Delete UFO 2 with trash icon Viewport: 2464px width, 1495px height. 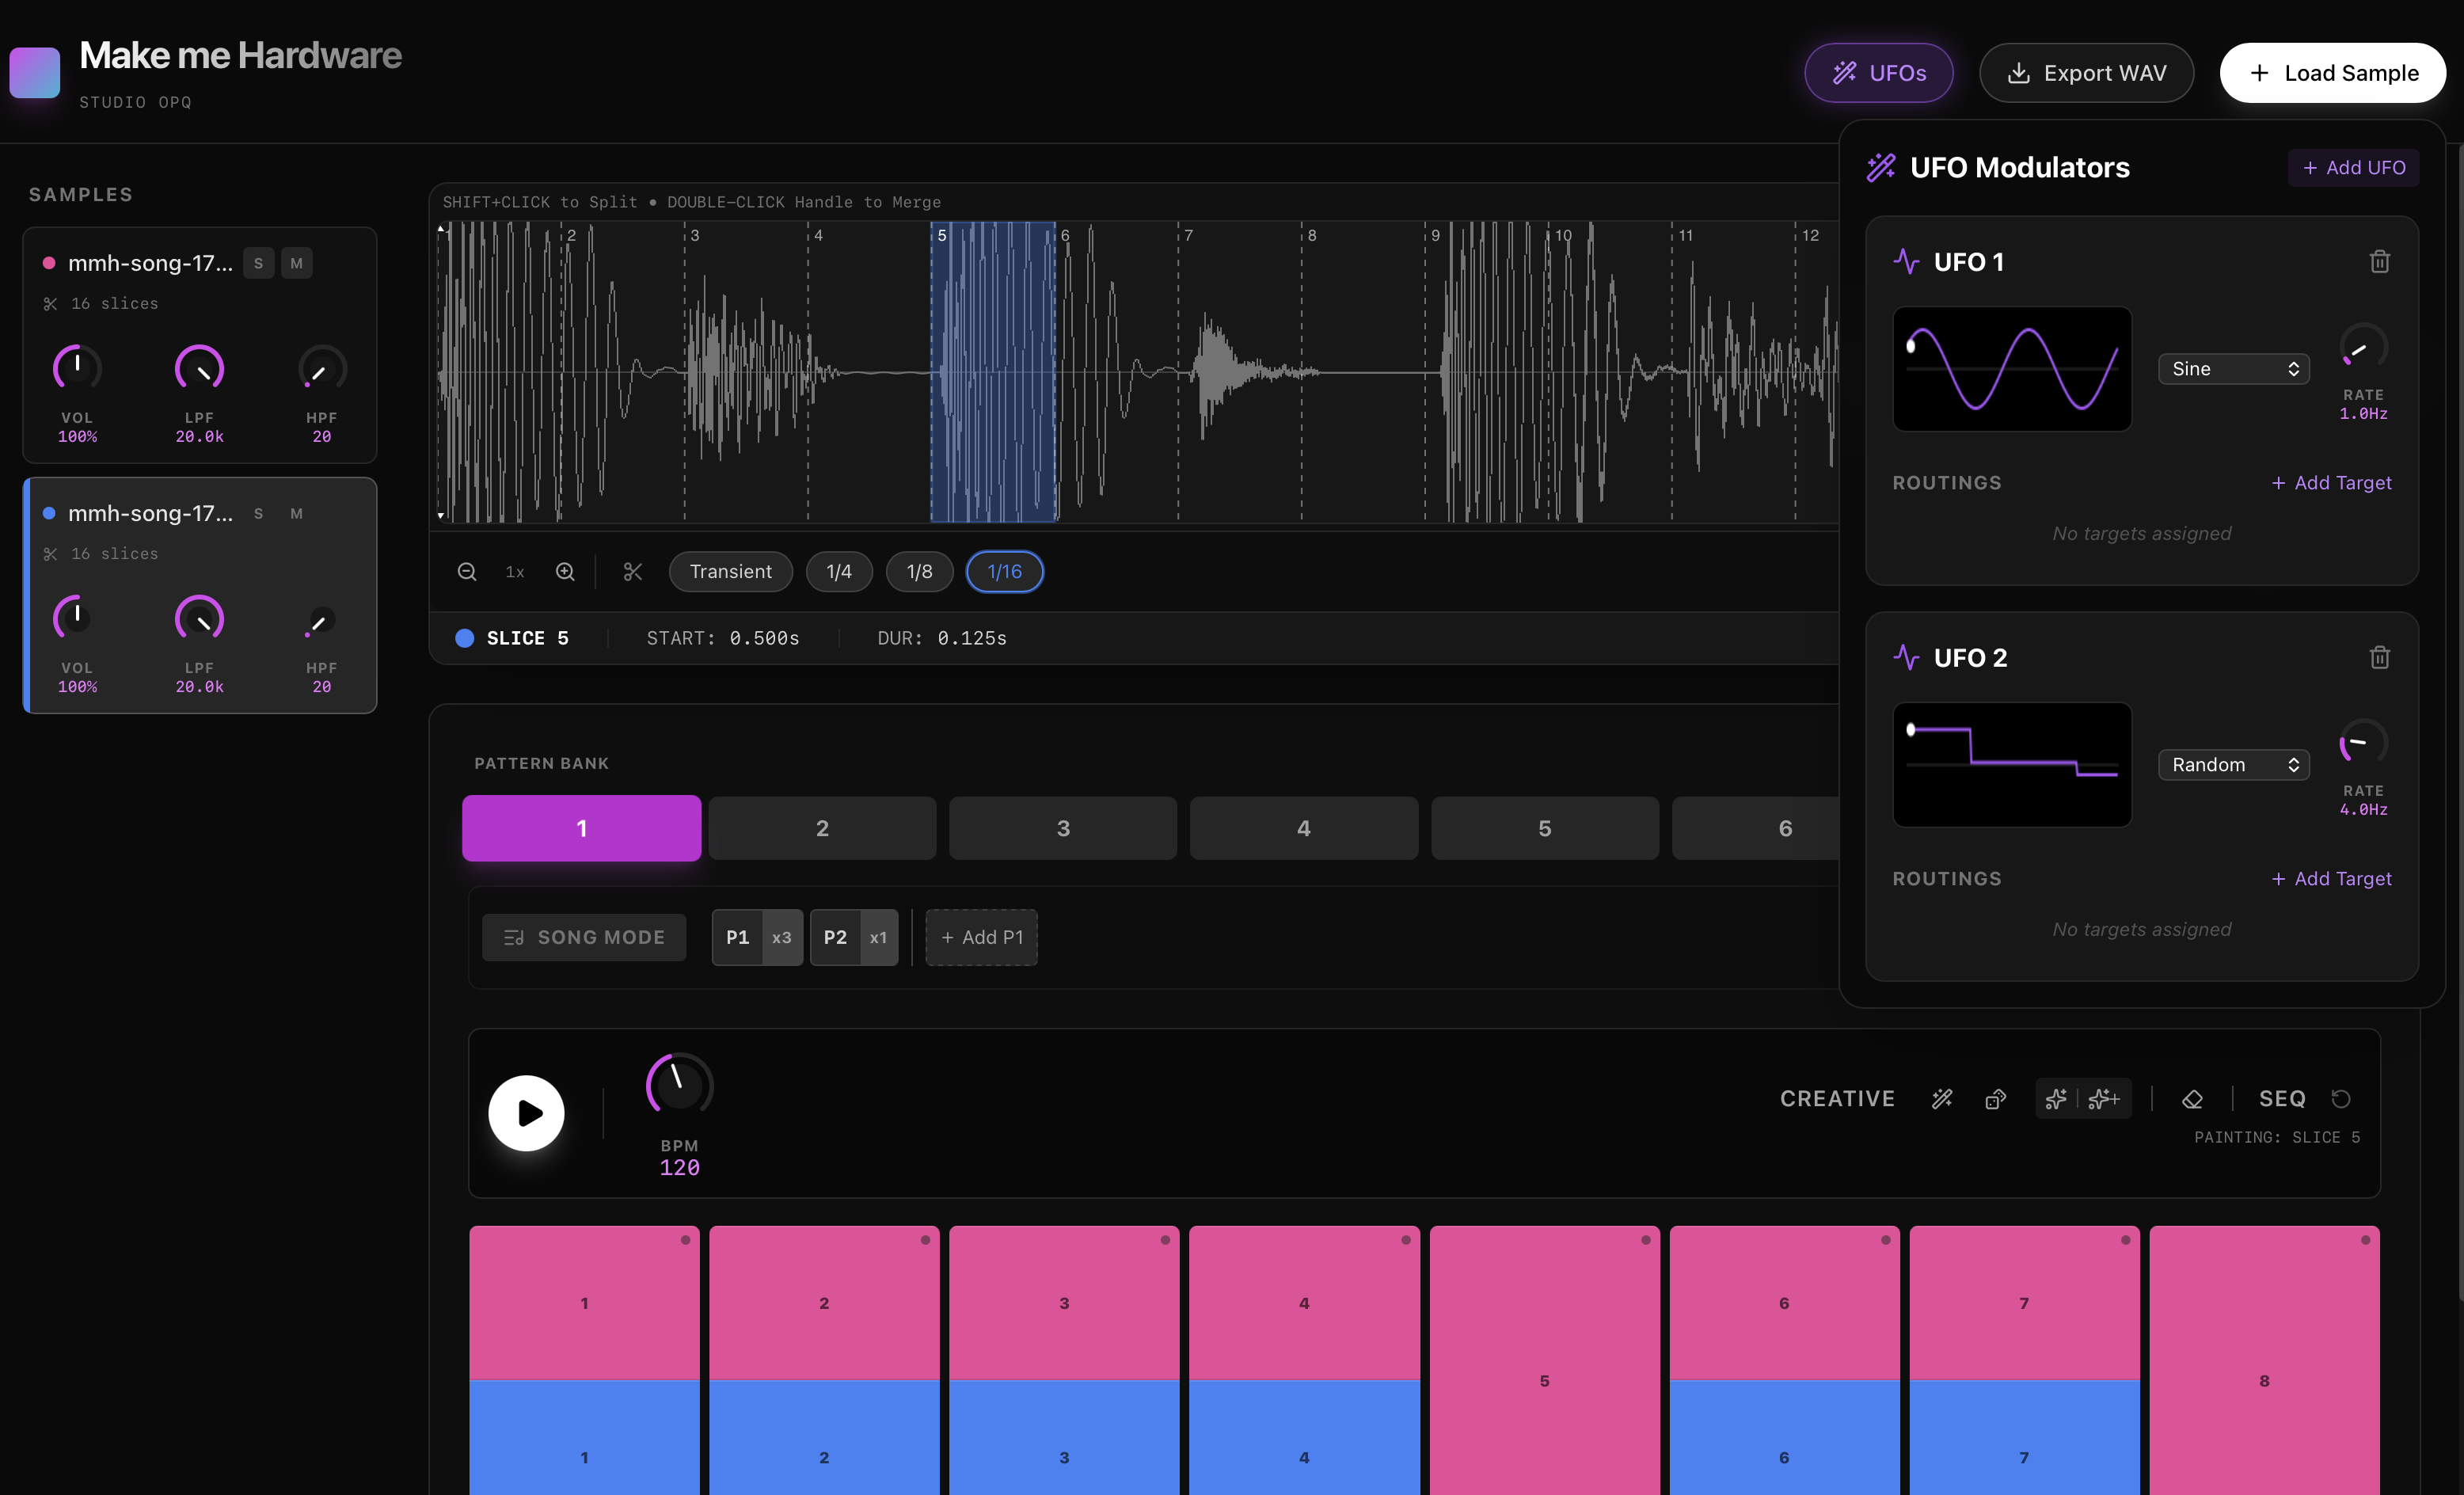2380,658
